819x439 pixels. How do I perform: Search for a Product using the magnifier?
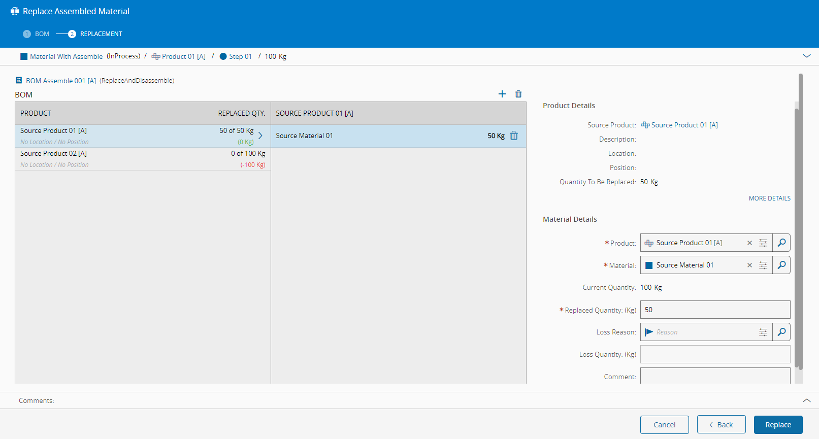tap(781, 243)
